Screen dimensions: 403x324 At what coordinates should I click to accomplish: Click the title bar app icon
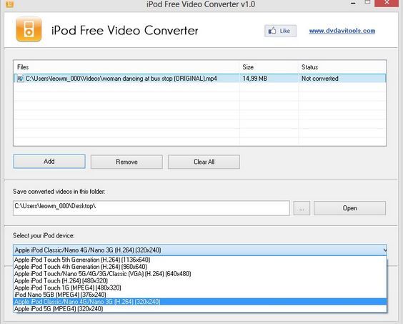9,4
